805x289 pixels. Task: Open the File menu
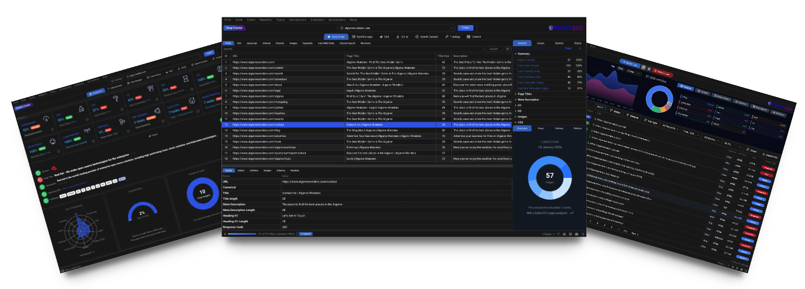(227, 20)
